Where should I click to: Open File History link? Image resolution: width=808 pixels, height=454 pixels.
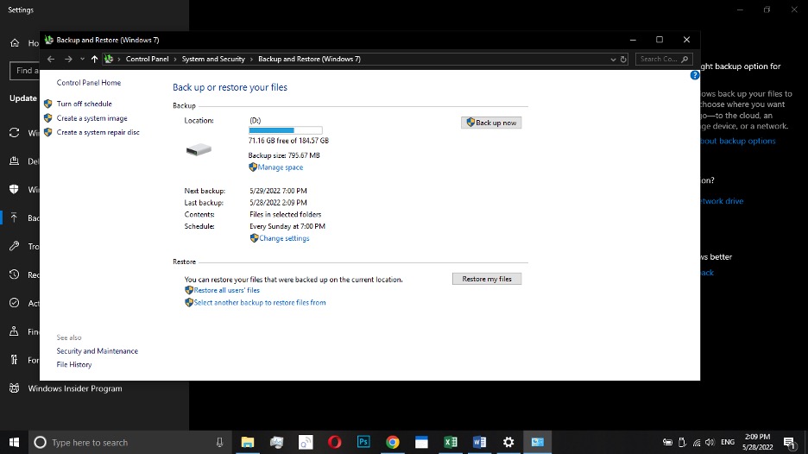73,364
